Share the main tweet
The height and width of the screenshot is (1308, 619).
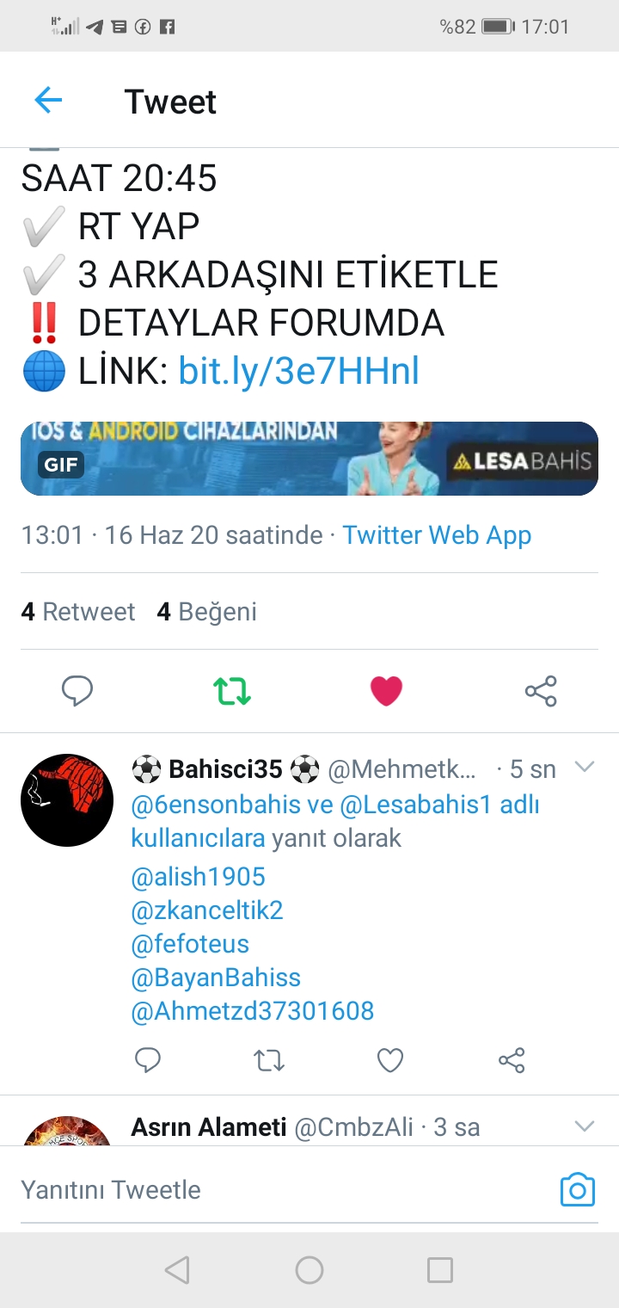pos(541,690)
